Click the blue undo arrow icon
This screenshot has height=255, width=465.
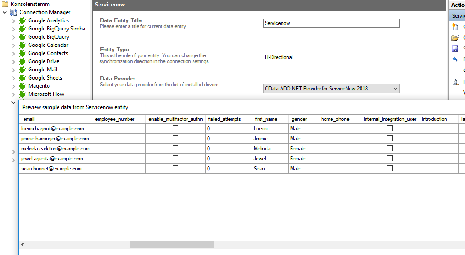pyautogui.click(x=455, y=60)
